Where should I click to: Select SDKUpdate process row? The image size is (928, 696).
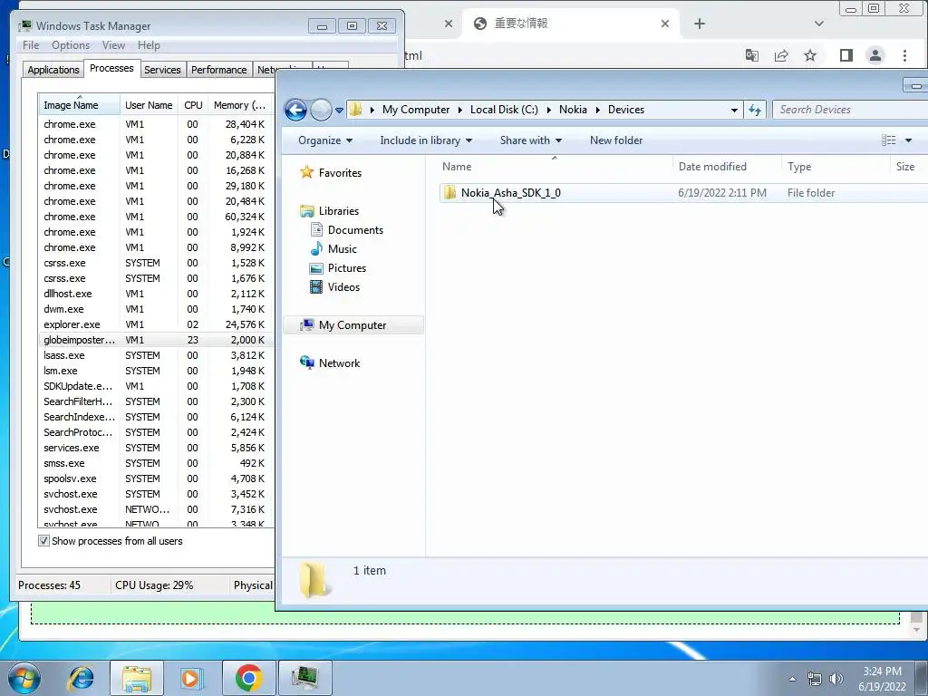click(156, 386)
